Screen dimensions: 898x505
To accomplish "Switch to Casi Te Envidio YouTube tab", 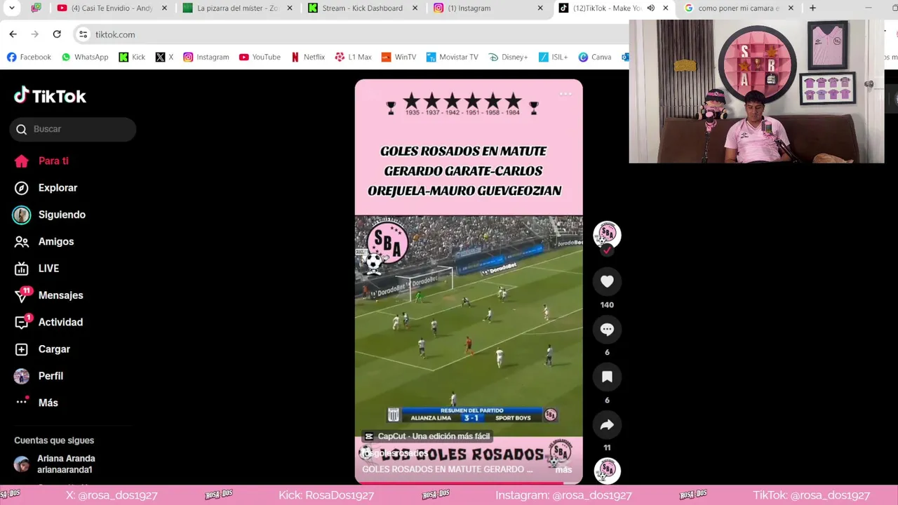I will [112, 8].
